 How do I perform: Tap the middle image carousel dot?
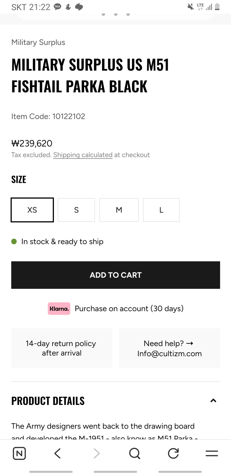(116, 14)
